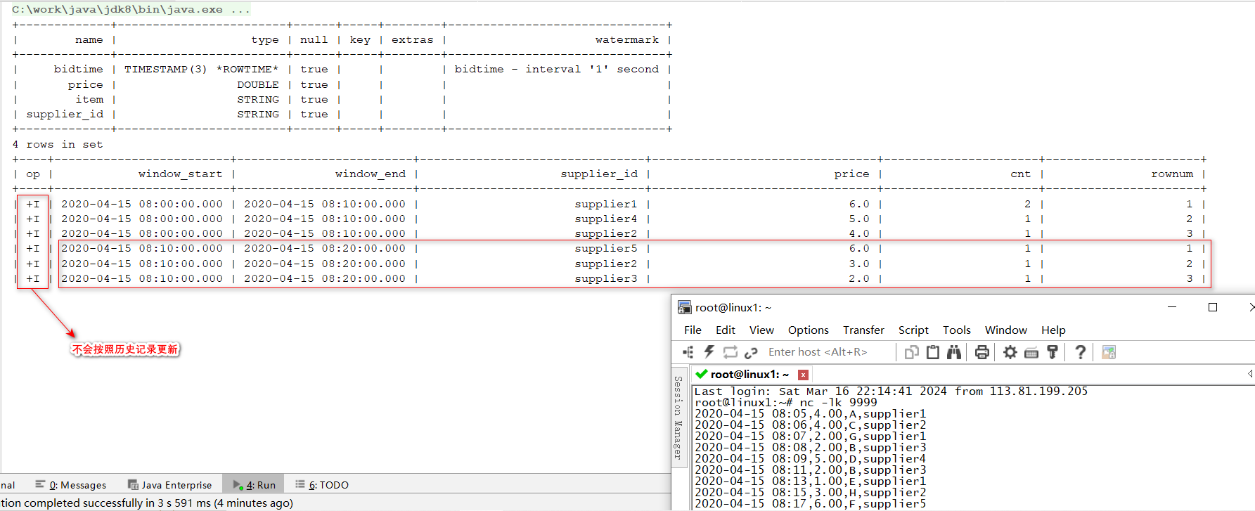1255x511 pixels.
Task: Open the 6: TODO tool window
Action: [x=322, y=485]
